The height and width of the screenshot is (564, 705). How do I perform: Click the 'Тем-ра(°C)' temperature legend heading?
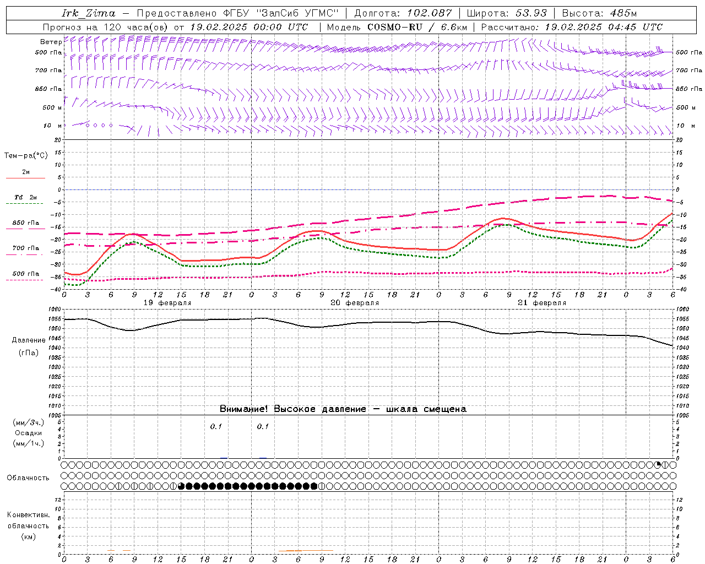26,156
